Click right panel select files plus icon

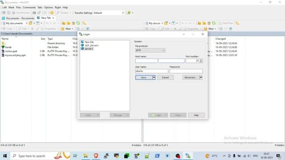(221, 28)
